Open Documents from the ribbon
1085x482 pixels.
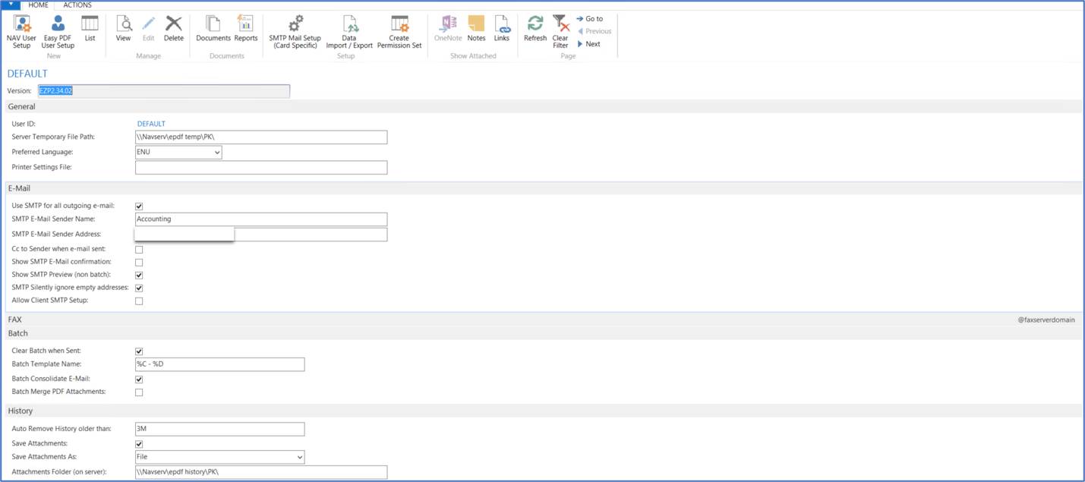(x=213, y=29)
